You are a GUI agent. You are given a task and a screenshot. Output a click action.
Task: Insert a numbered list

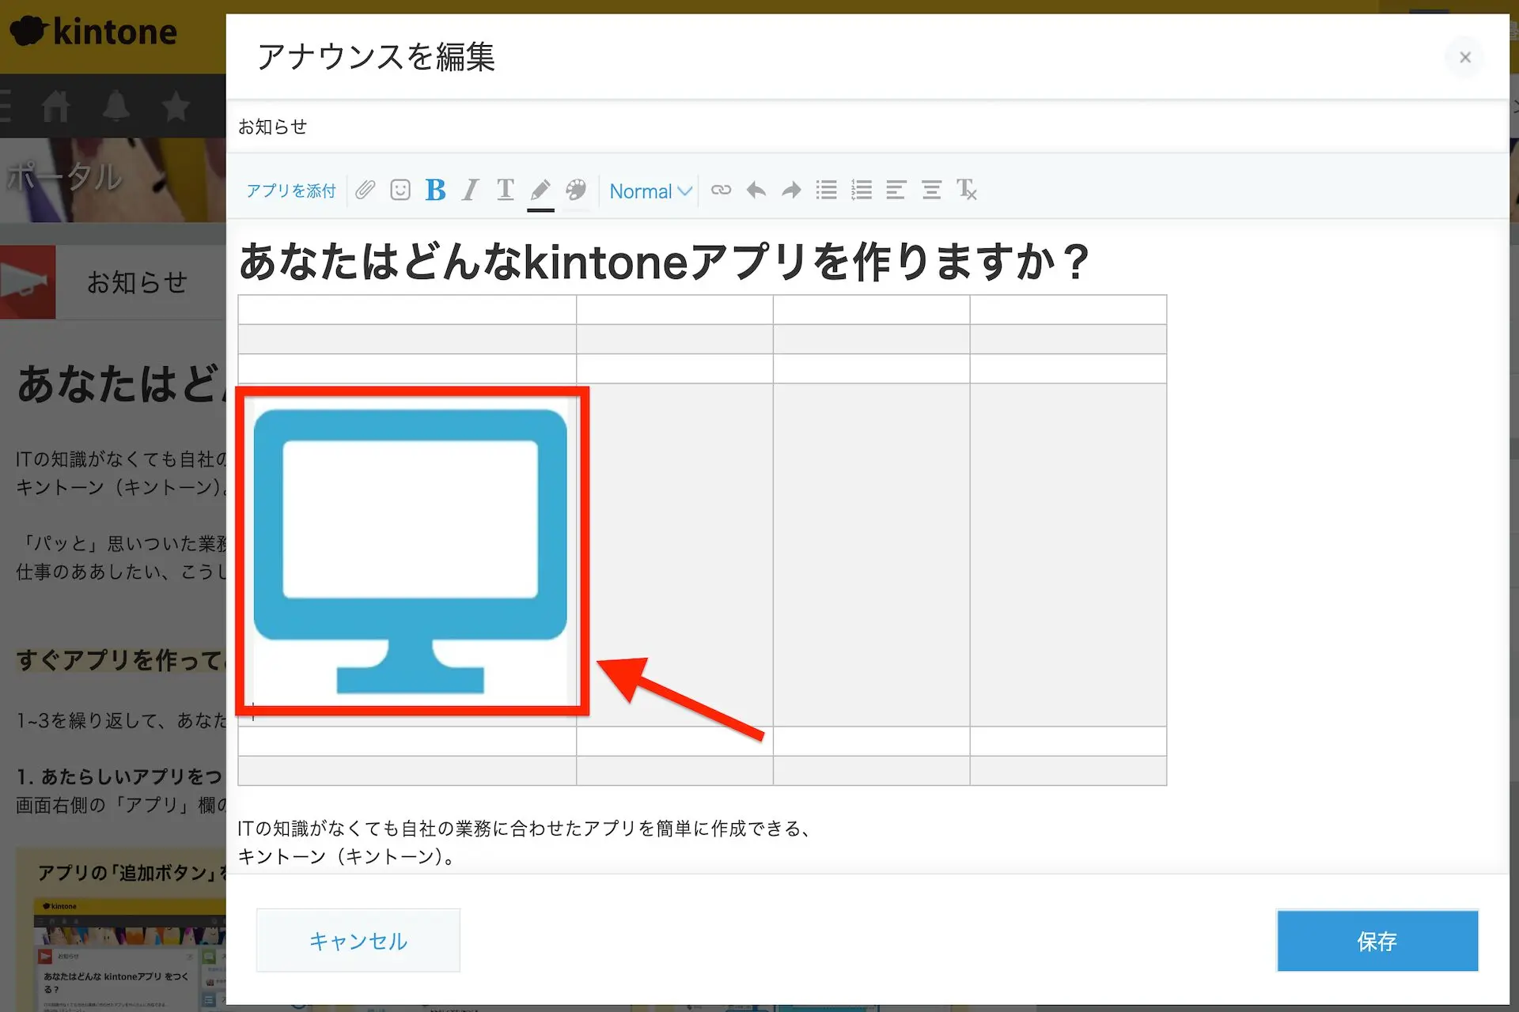pyautogui.click(x=862, y=190)
